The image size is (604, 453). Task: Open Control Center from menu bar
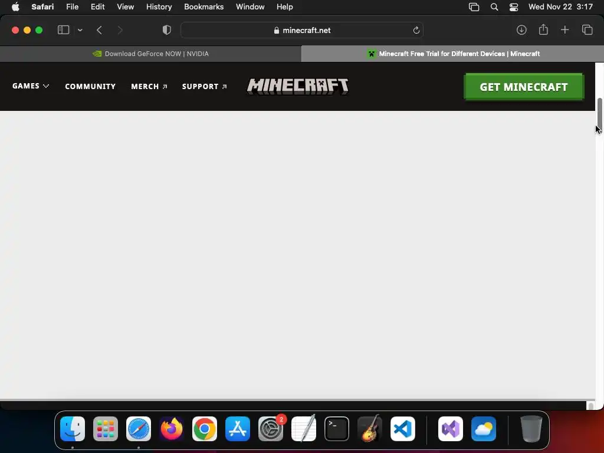coord(514,7)
